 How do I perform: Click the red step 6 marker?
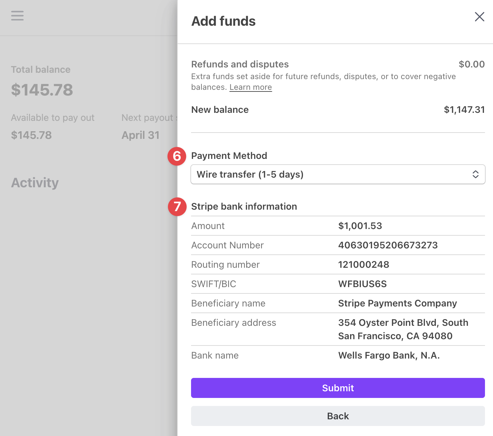(177, 156)
